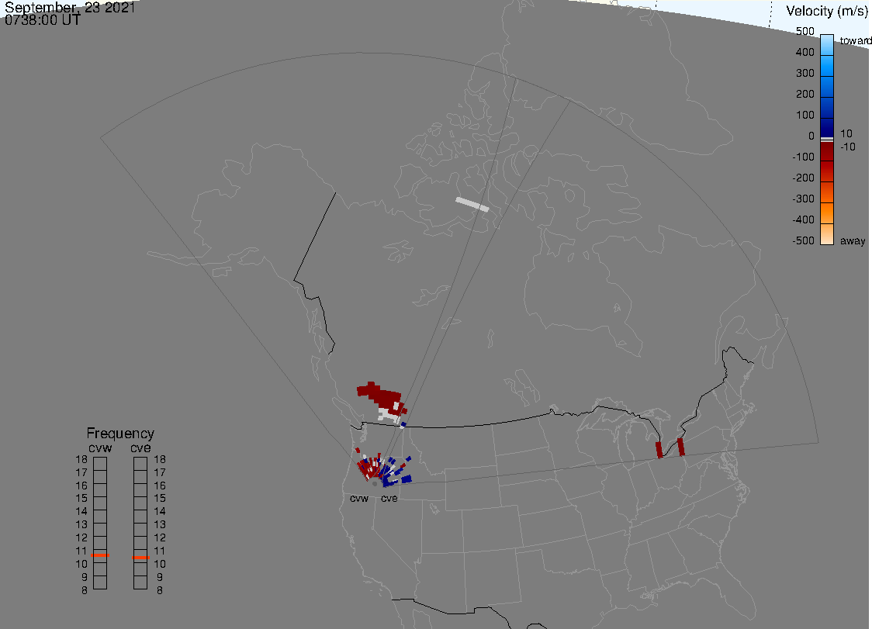The width and height of the screenshot is (872, 629).
Task: Click the pale orange -400 to -500 segment
Action: (827, 234)
